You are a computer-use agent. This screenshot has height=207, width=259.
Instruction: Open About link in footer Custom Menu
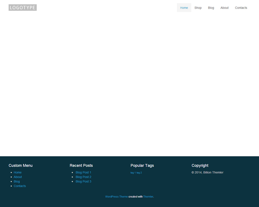(18, 177)
